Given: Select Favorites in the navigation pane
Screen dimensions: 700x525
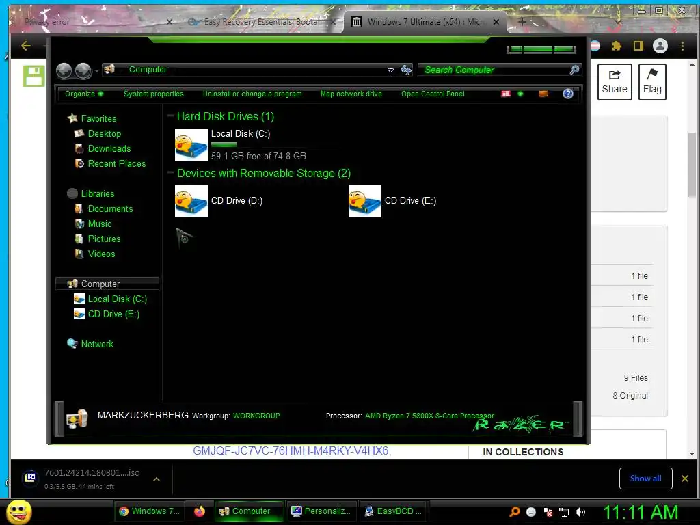Looking at the screenshot, I should [98, 118].
